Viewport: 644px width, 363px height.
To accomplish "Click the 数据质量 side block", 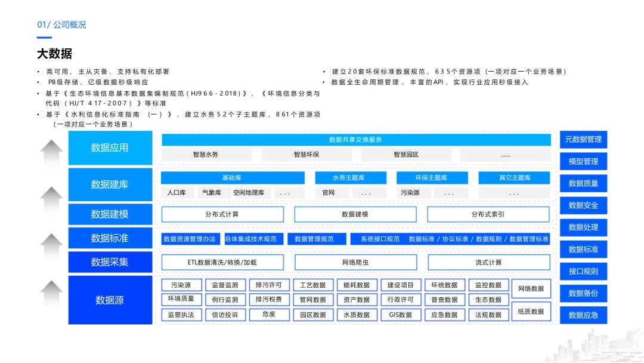I will point(583,183).
